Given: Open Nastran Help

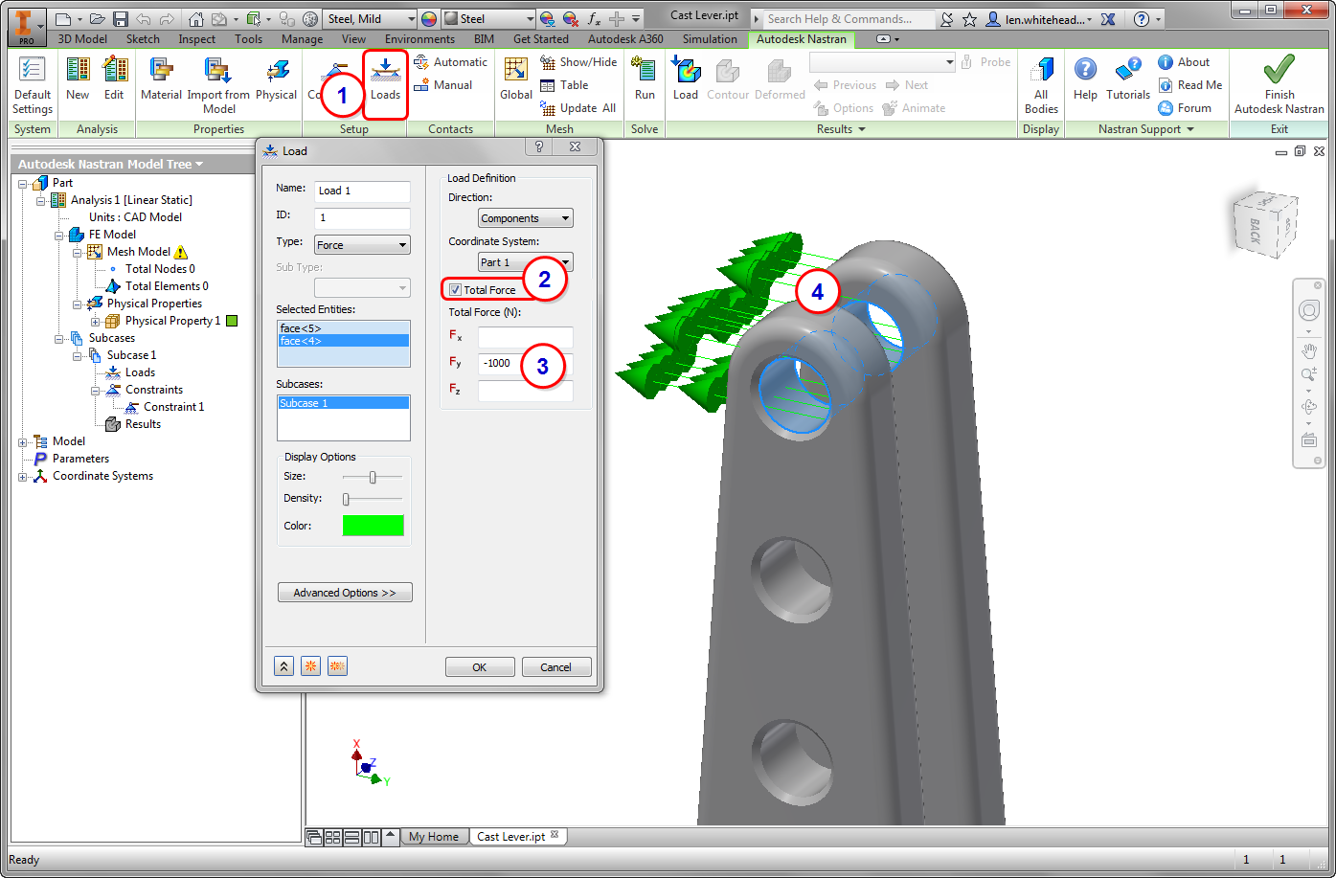Looking at the screenshot, I should 1085,79.
